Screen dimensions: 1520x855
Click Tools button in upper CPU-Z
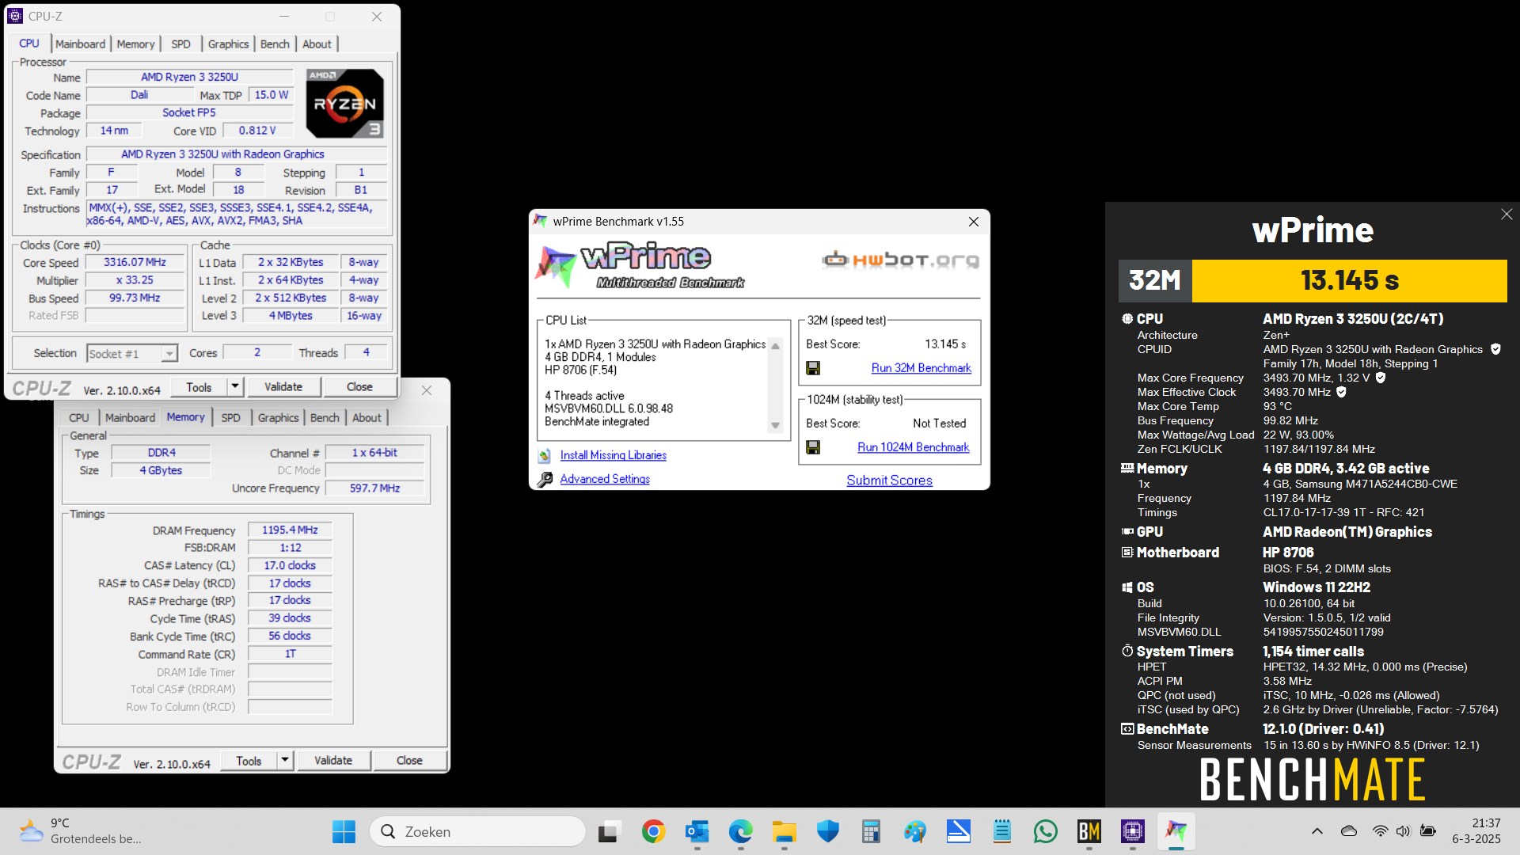[x=199, y=387]
